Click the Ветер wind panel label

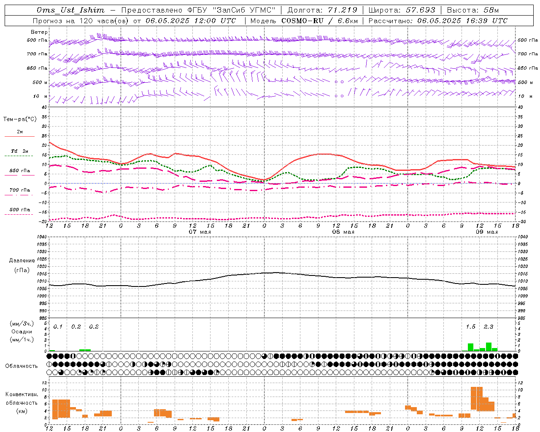pyautogui.click(x=39, y=32)
